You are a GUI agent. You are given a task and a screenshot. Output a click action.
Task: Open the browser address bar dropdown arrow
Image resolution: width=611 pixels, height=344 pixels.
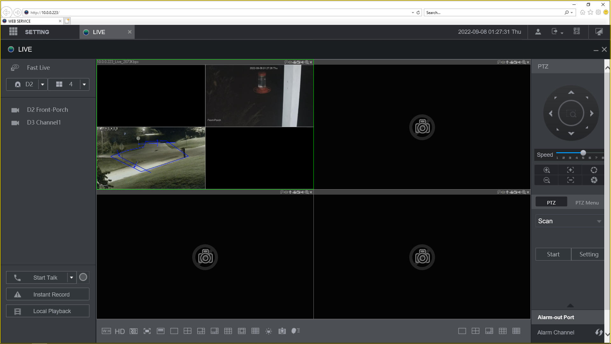coord(413,13)
